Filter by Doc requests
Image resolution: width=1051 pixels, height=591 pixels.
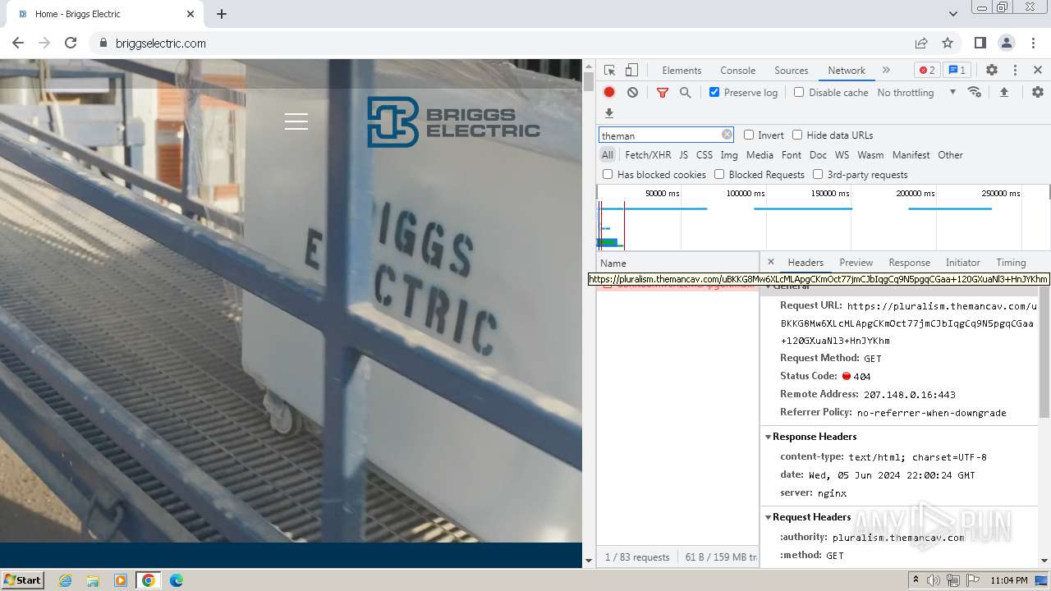point(818,154)
